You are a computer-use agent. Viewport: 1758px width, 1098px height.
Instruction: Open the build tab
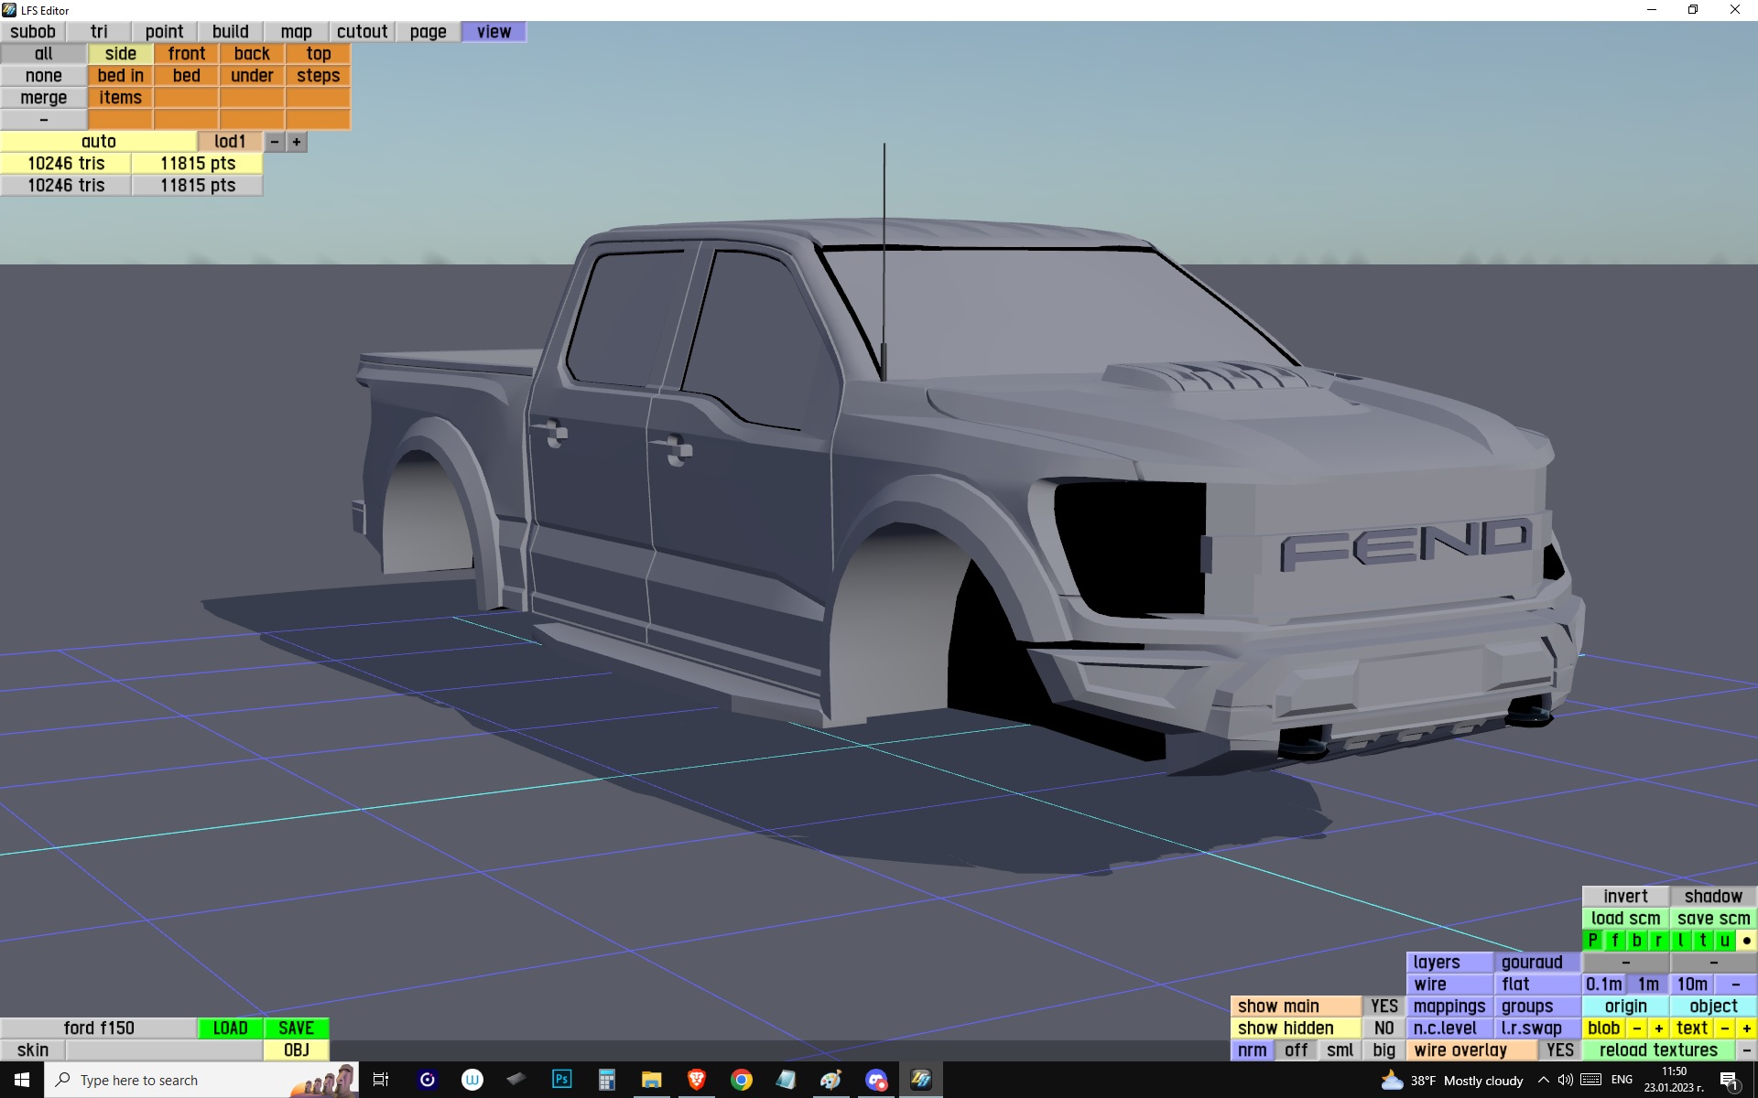pos(230,31)
